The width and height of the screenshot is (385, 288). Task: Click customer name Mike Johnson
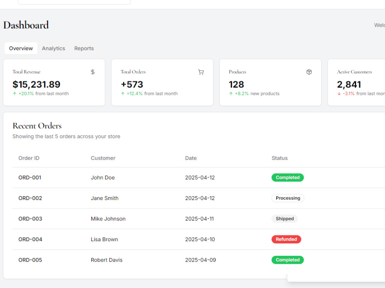tap(108, 218)
